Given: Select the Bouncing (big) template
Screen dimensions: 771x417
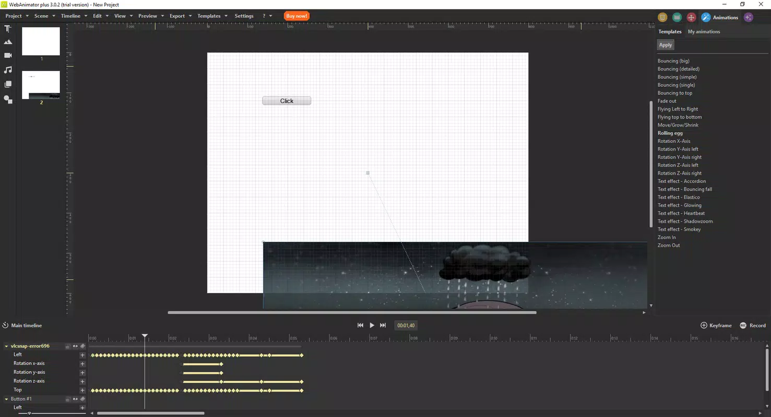Looking at the screenshot, I should point(673,61).
